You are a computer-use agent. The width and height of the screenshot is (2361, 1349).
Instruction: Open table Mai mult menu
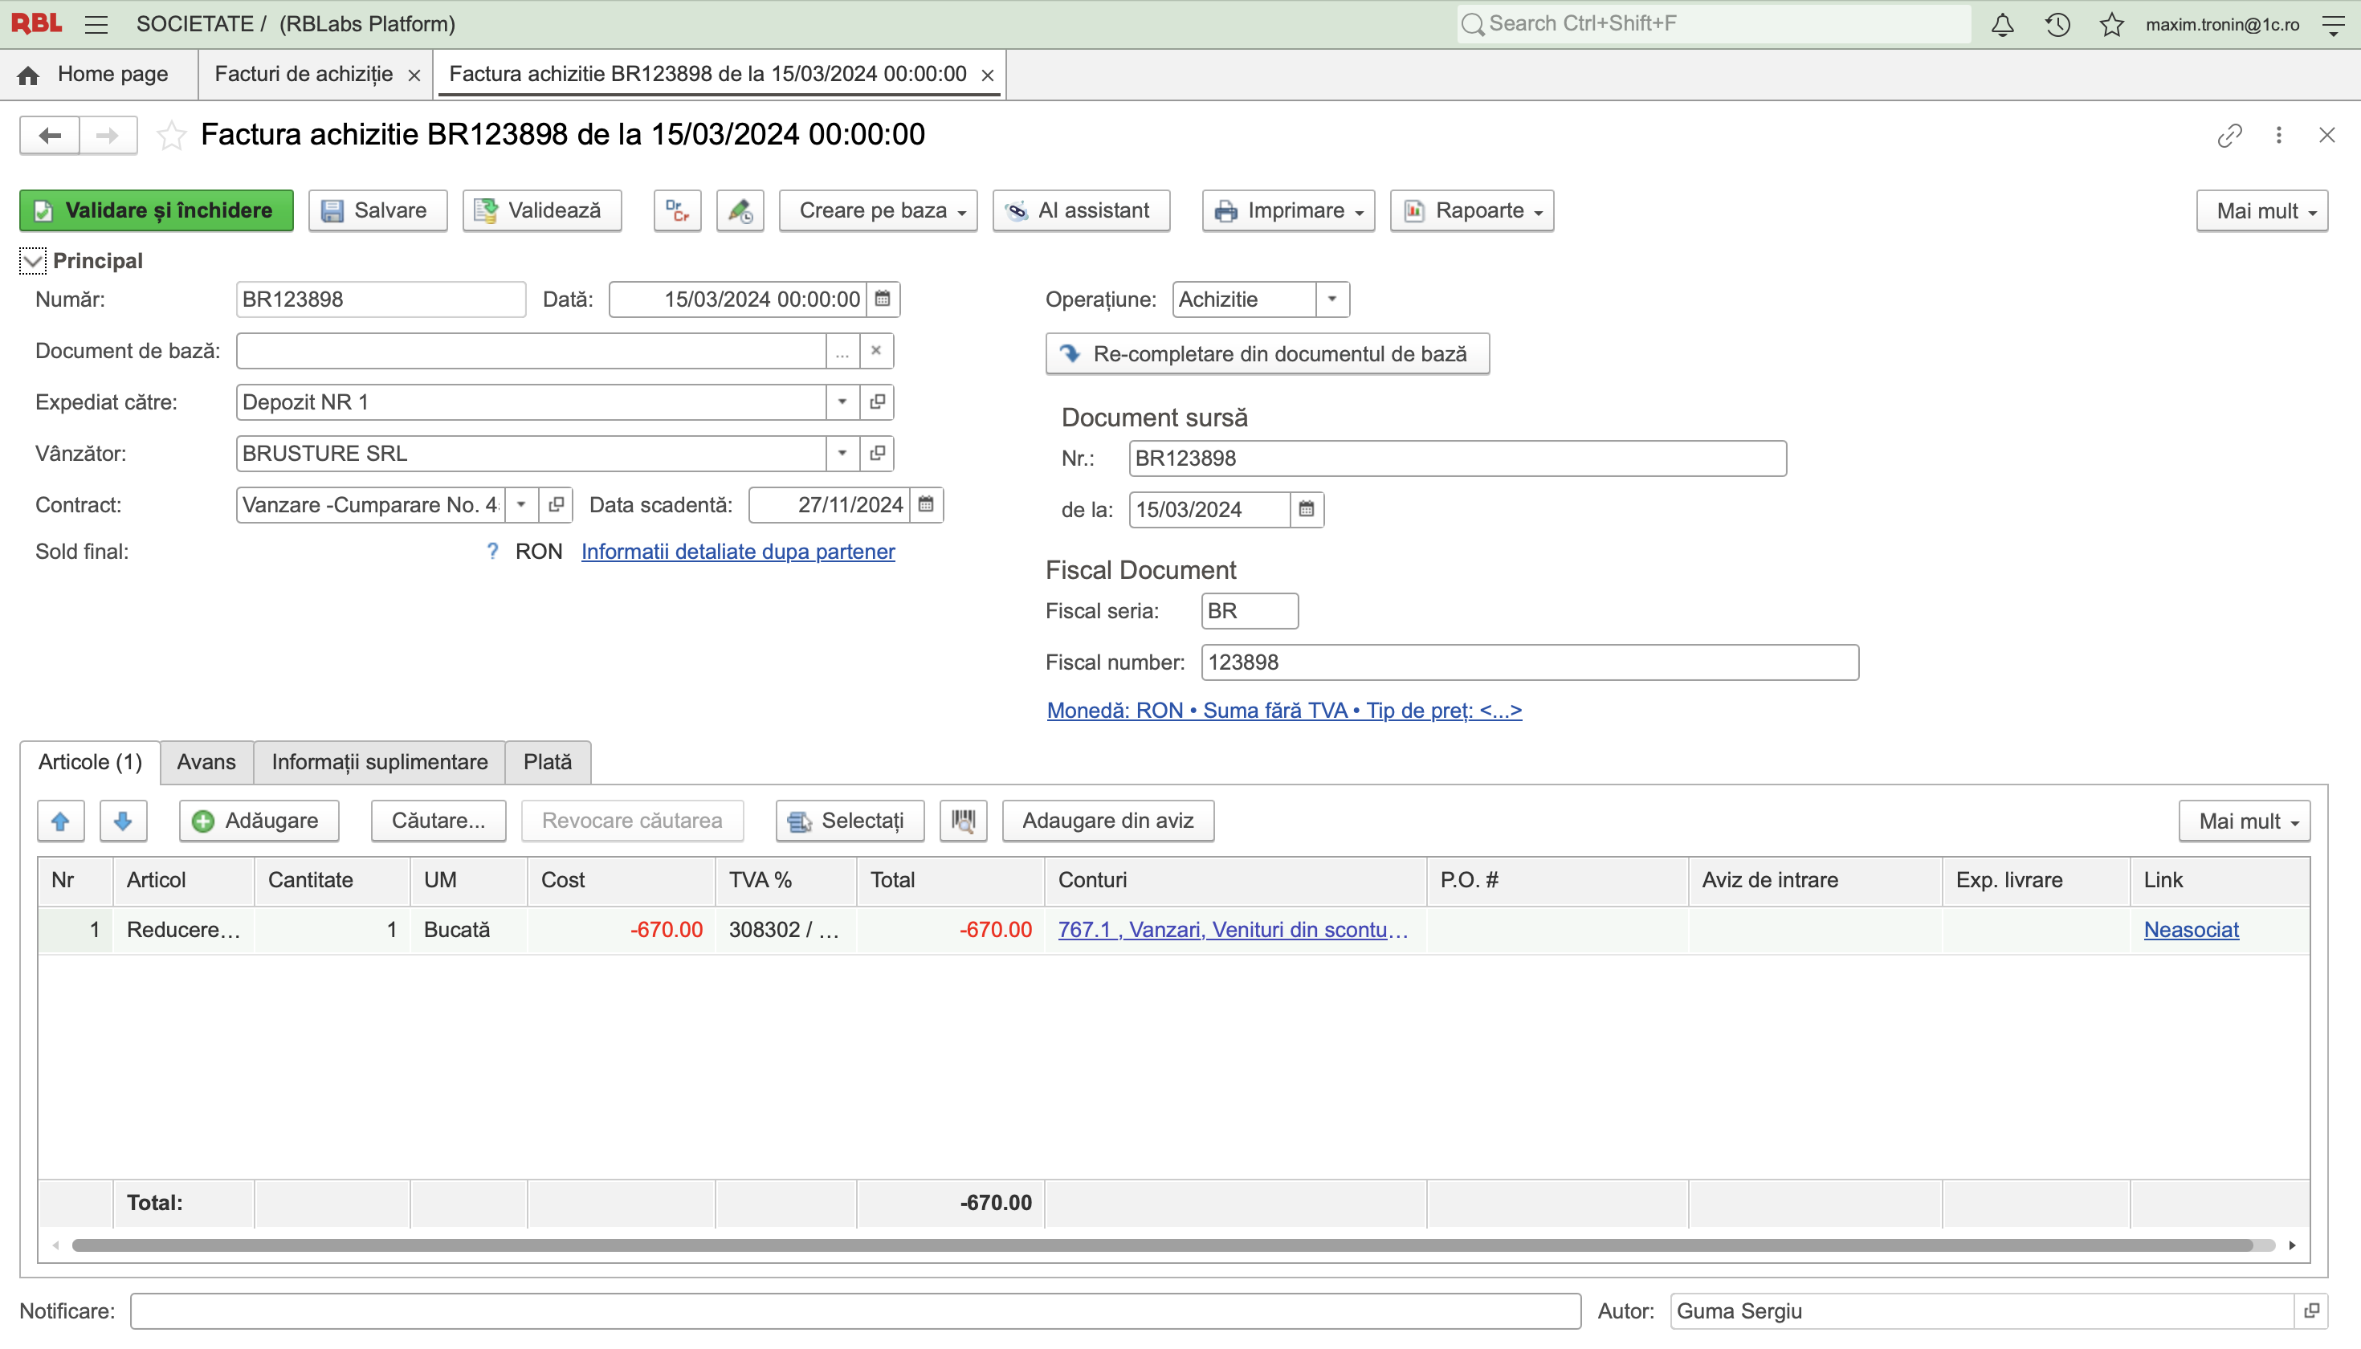pyautogui.click(x=2245, y=821)
